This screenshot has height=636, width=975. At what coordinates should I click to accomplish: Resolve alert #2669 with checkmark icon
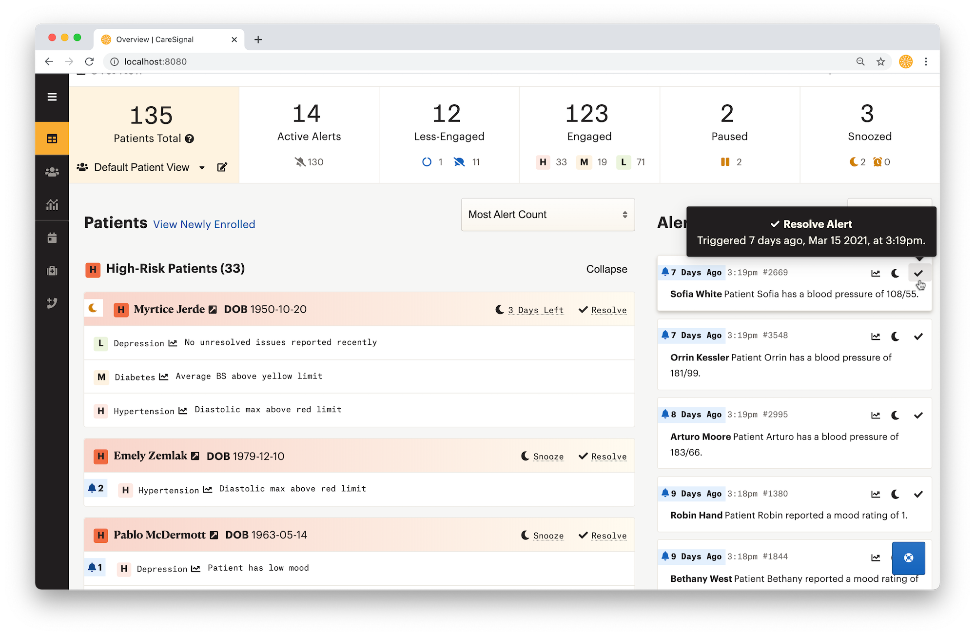tap(918, 273)
